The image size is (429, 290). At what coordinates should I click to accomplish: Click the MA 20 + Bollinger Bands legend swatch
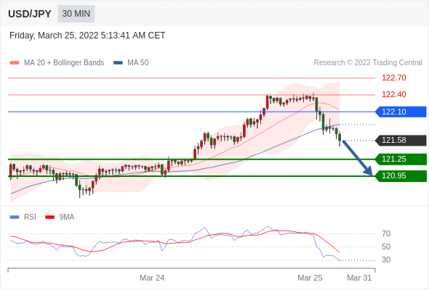(15, 63)
